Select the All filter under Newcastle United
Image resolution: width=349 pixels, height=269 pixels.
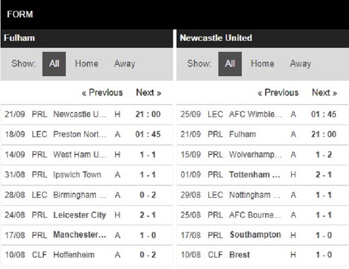pos(230,64)
